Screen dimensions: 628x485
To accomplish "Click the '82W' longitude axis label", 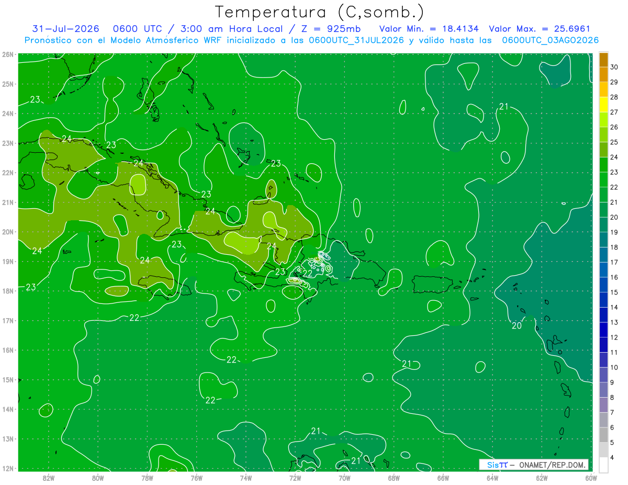I will pos(49,478).
